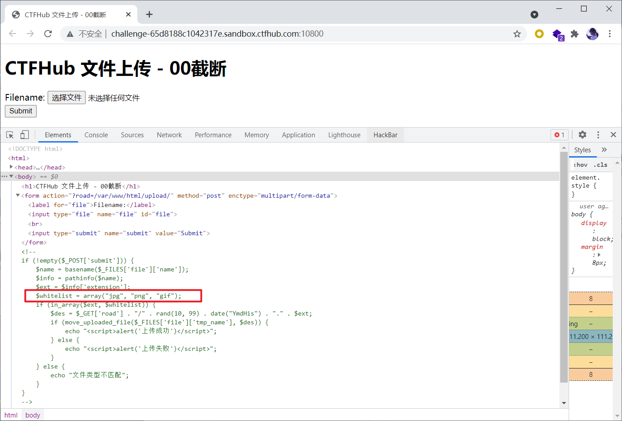The image size is (622, 421).
Task: Open the Performance tab
Action: [213, 135]
